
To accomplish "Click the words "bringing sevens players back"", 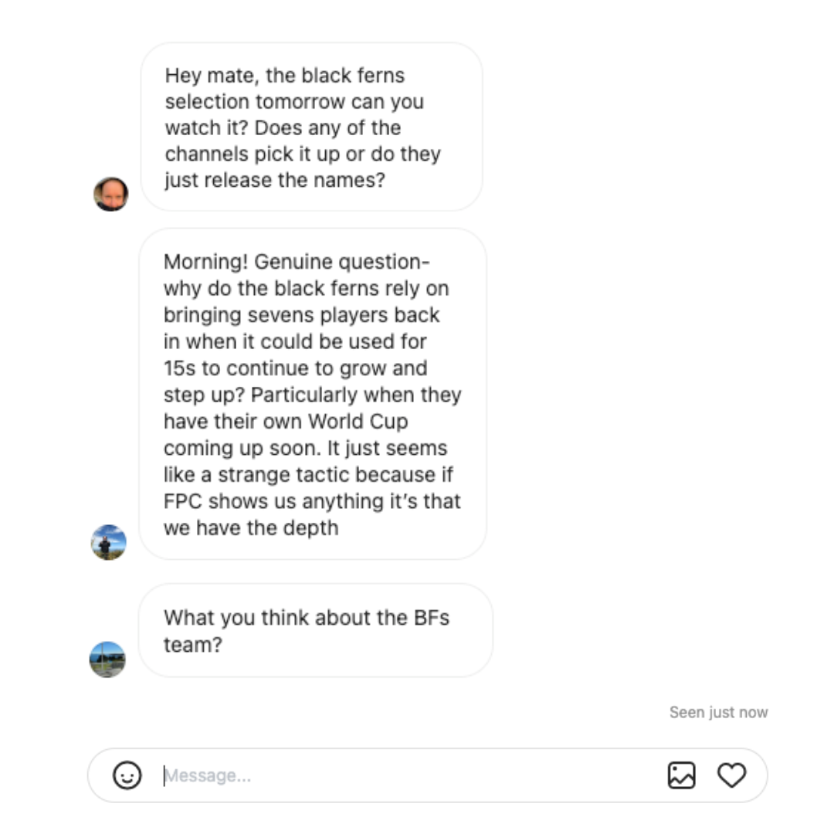I will [x=302, y=315].
